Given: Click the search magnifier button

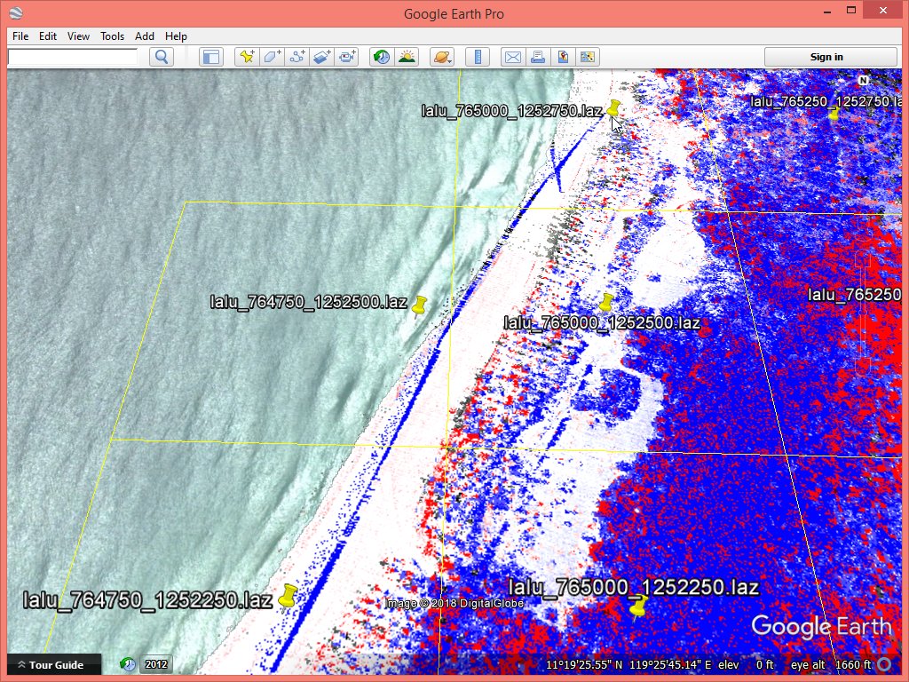Looking at the screenshot, I should click(x=161, y=57).
